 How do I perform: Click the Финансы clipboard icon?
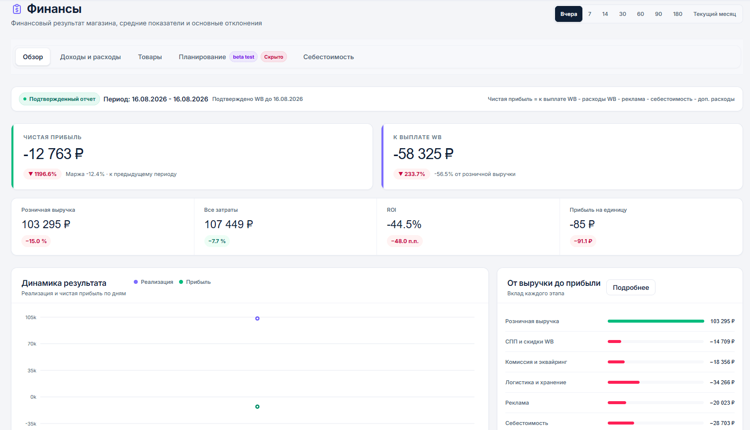click(x=17, y=9)
